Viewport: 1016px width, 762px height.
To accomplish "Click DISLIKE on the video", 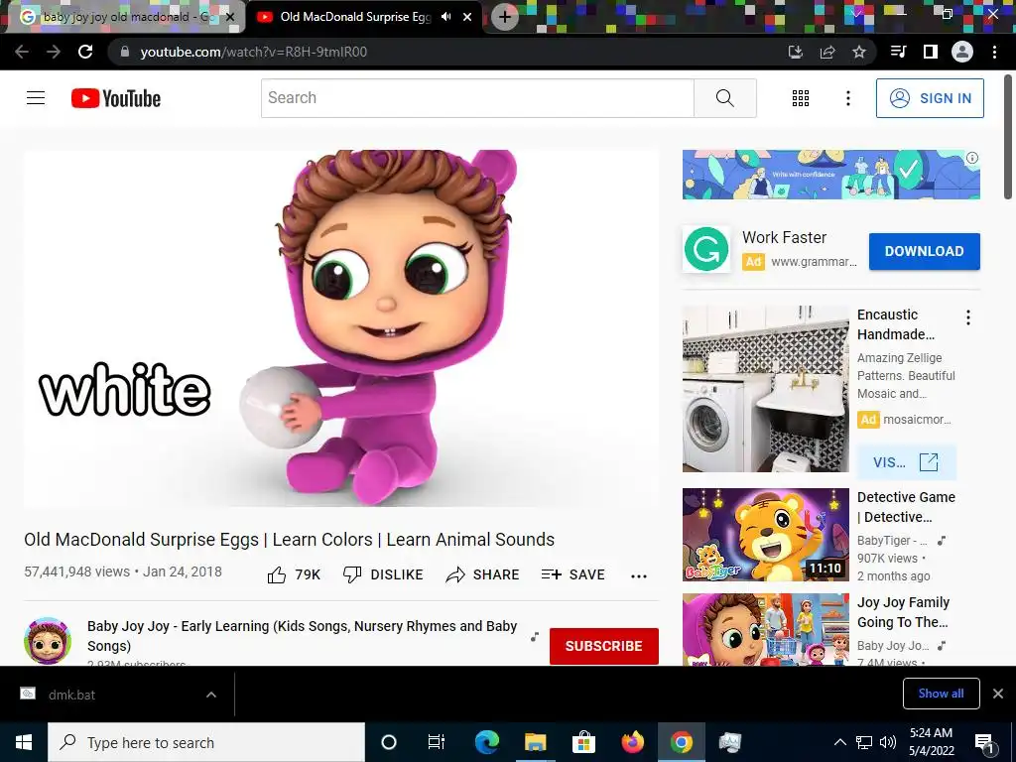I will (x=383, y=574).
